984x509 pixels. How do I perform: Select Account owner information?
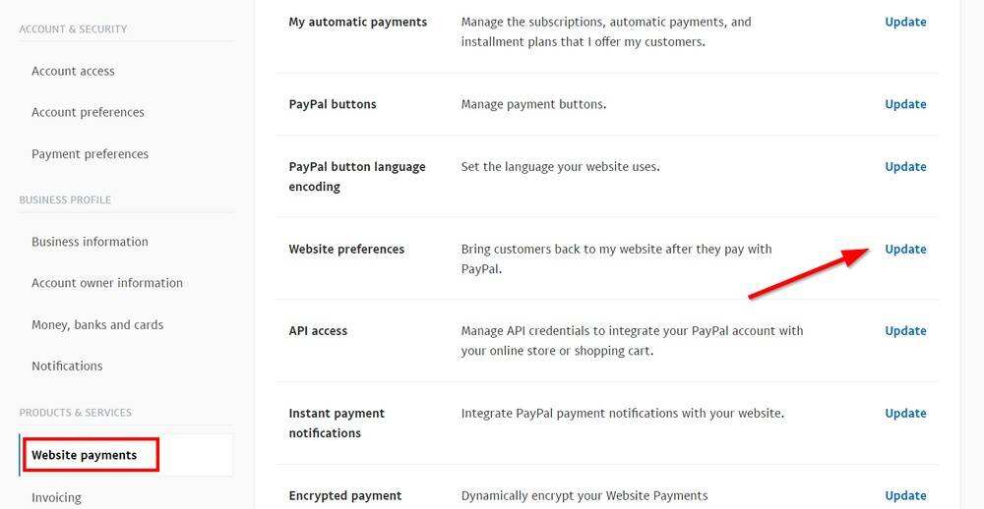coord(107,283)
